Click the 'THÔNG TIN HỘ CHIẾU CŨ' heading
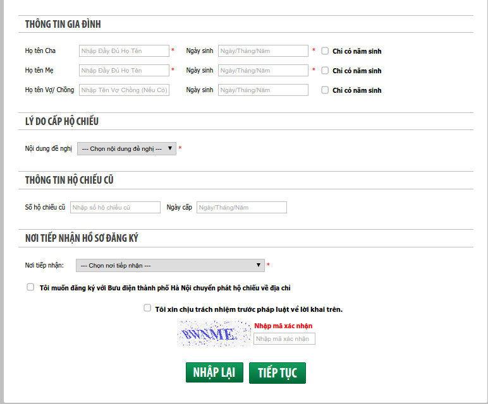The width and height of the screenshot is (488, 404). (69, 180)
